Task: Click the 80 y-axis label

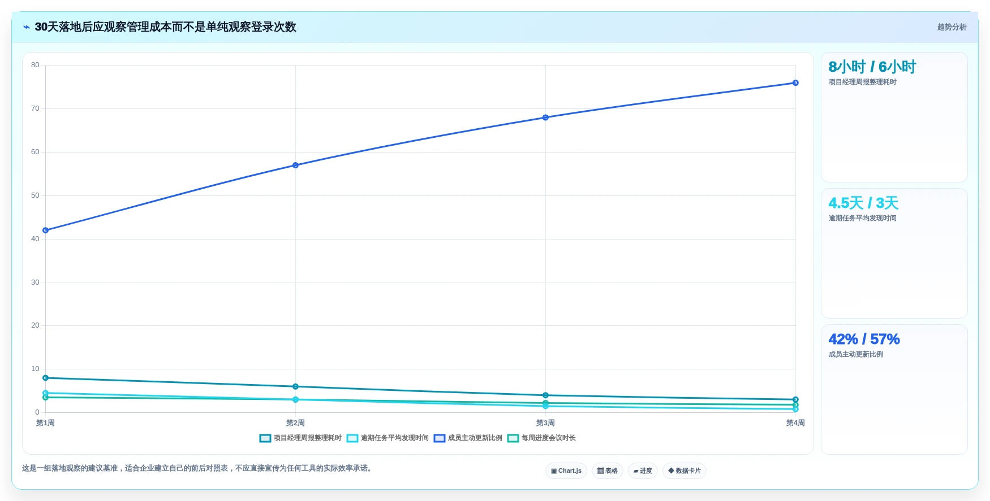Action: pyautogui.click(x=35, y=65)
